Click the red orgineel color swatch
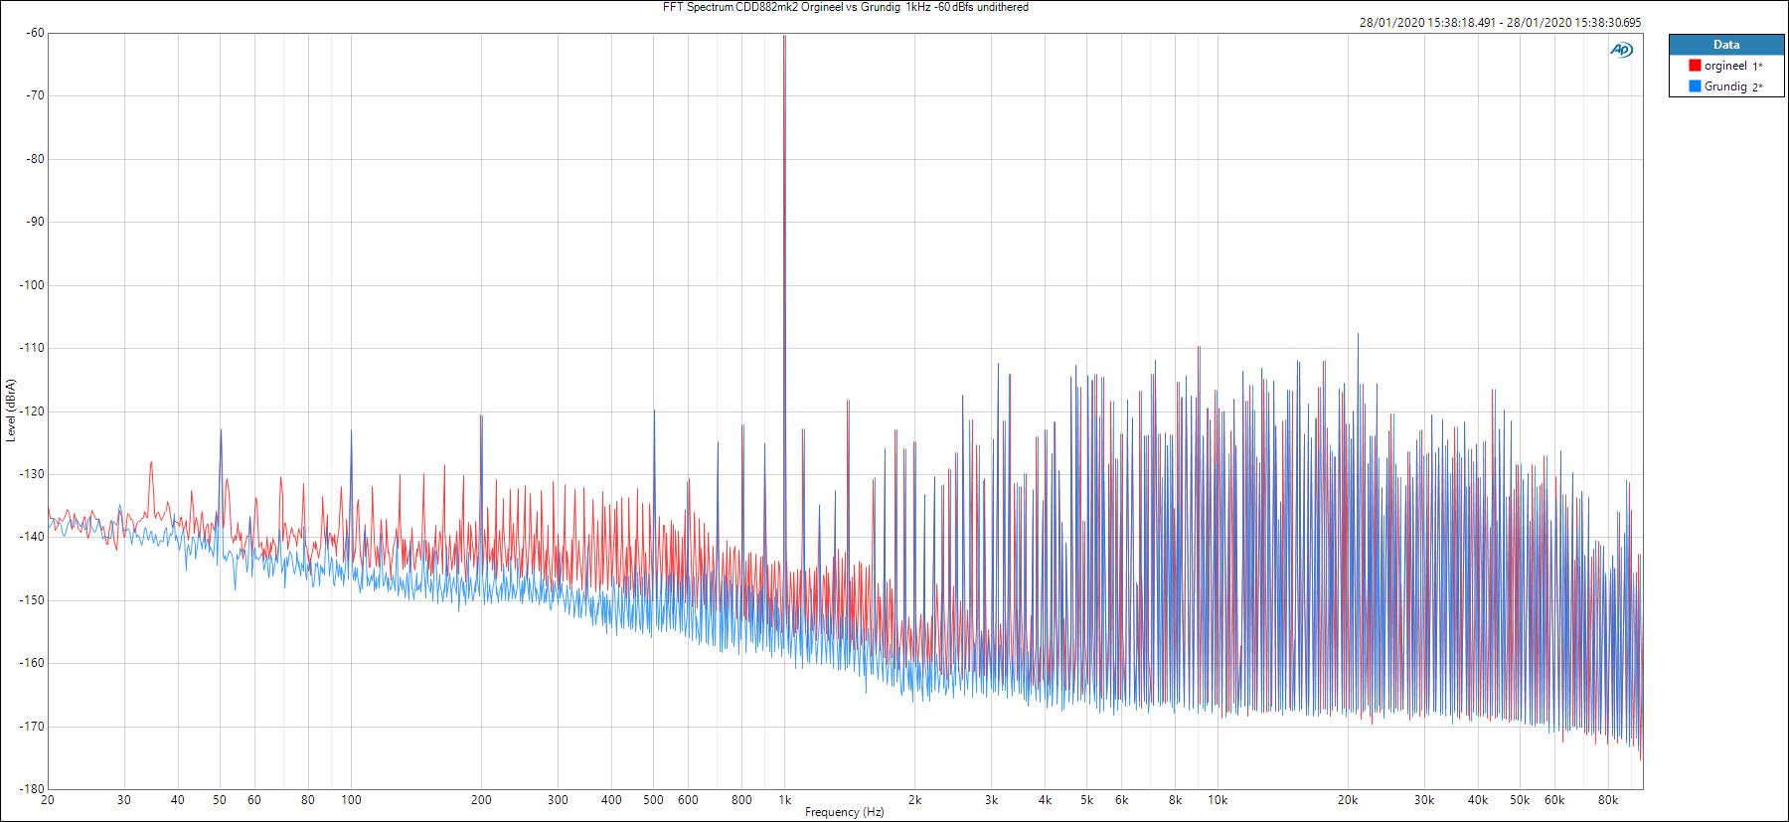The width and height of the screenshot is (1789, 822). click(x=1695, y=66)
